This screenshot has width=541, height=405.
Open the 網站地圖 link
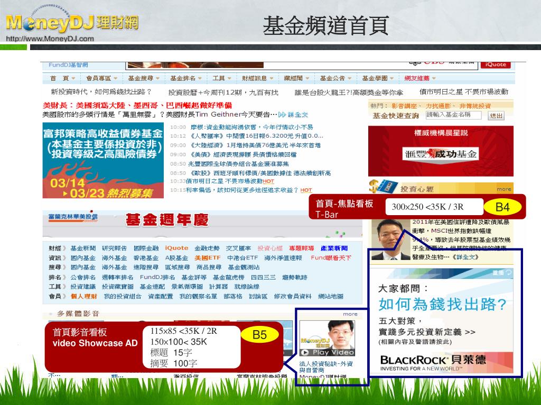point(331,296)
